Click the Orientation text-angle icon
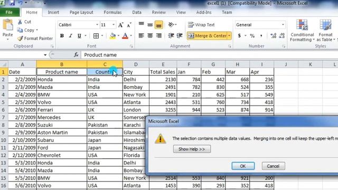 pos(171,25)
